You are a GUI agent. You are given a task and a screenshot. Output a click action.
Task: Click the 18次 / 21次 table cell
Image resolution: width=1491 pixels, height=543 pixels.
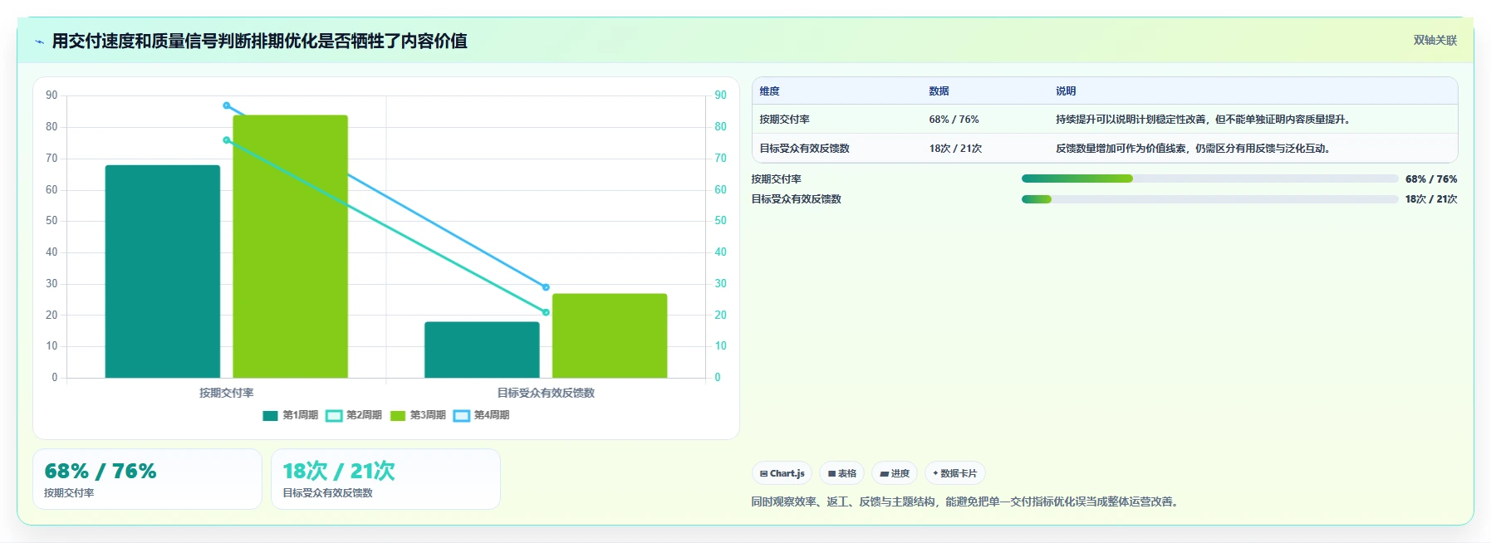(x=955, y=149)
